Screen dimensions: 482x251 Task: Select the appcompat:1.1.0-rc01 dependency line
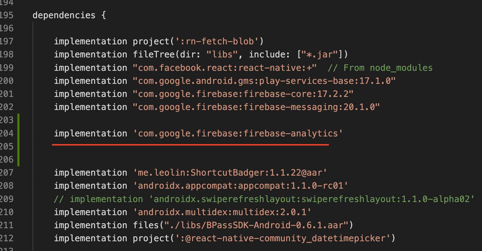pyautogui.click(x=201, y=186)
